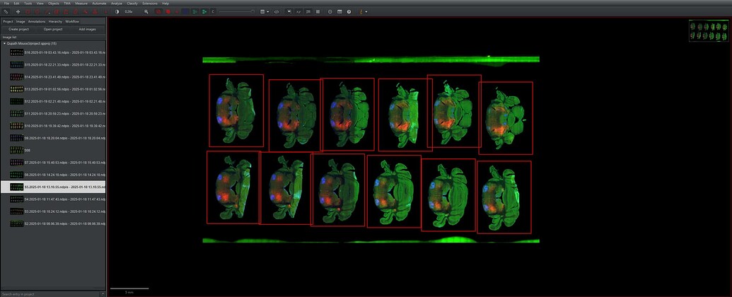
Task: Open the Brightness and Contrast dialog
Action: click(x=117, y=11)
